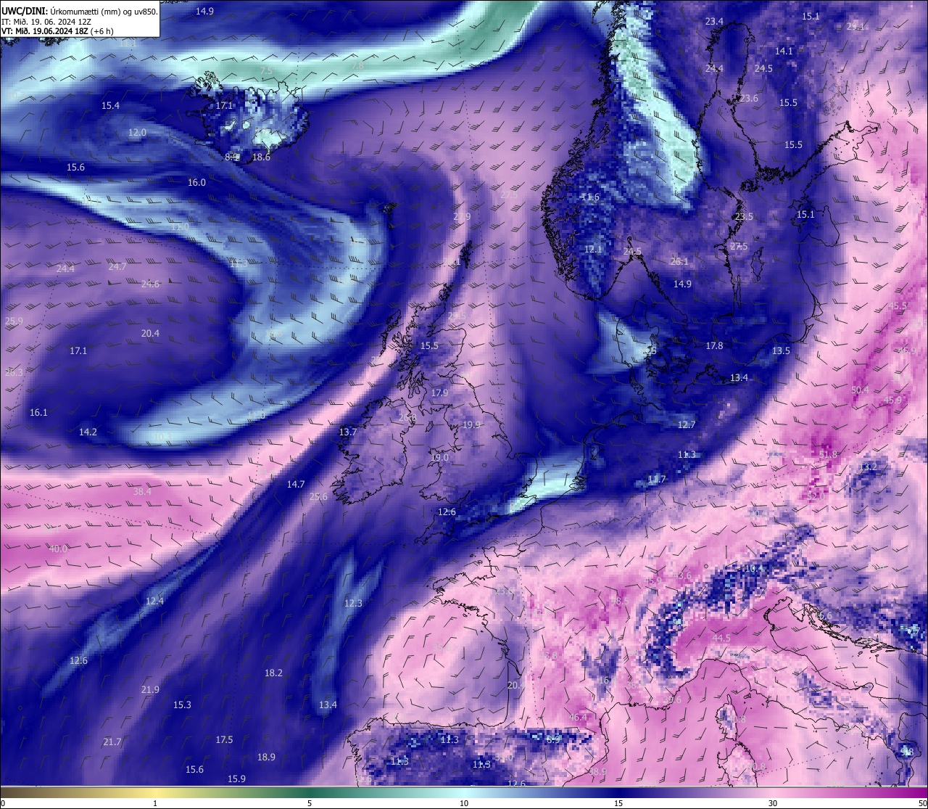Click the 19.9 value over England
The height and width of the screenshot is (809, 928).
tap(471, 425)
